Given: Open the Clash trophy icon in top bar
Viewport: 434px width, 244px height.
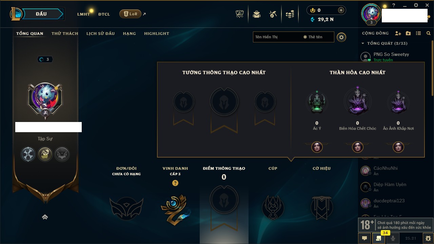Looking at the screenshot, I should (240, 14).
